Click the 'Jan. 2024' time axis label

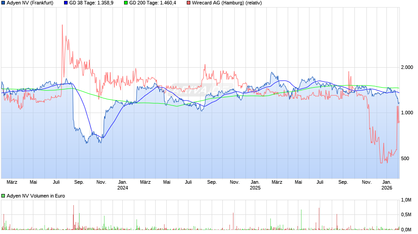(x=123, y=185)
